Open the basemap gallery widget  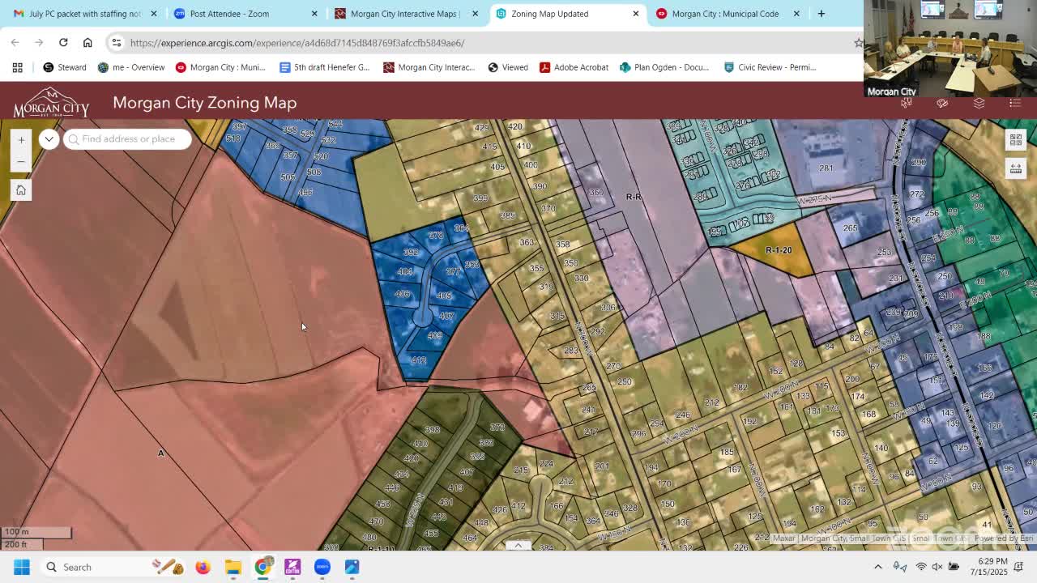pyautogui.click(x=1015, y=140)
